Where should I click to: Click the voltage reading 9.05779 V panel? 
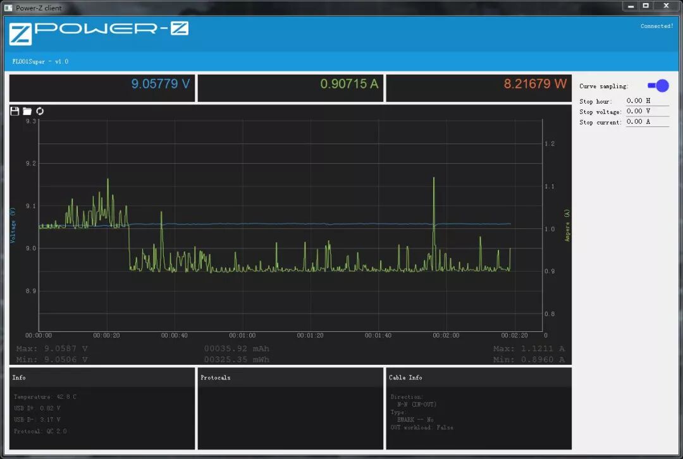pos(102,88)
